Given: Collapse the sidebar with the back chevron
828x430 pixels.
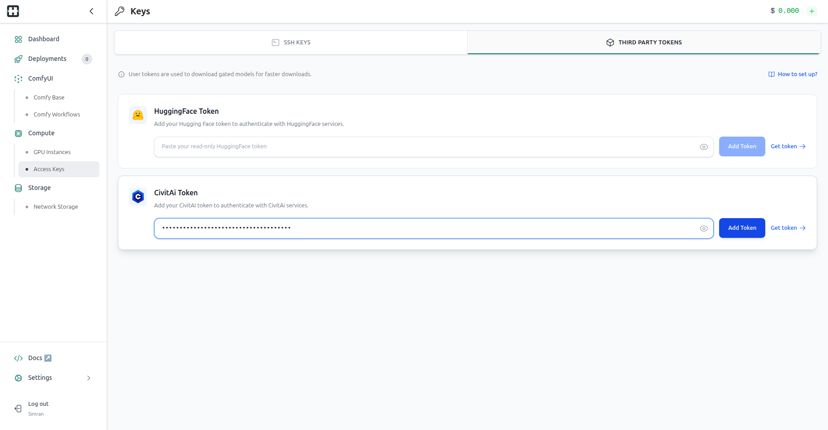Looking at the screenshot, I should point(91,11).
